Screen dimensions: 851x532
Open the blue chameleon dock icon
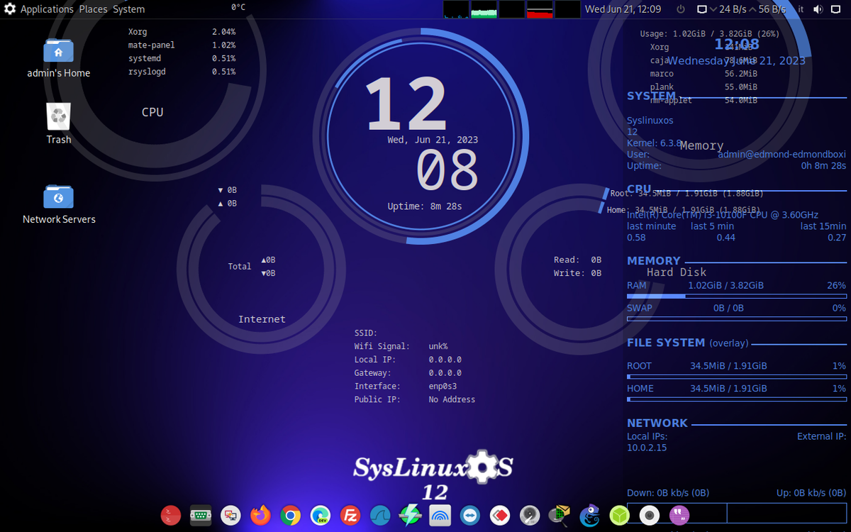coord(590,515)
